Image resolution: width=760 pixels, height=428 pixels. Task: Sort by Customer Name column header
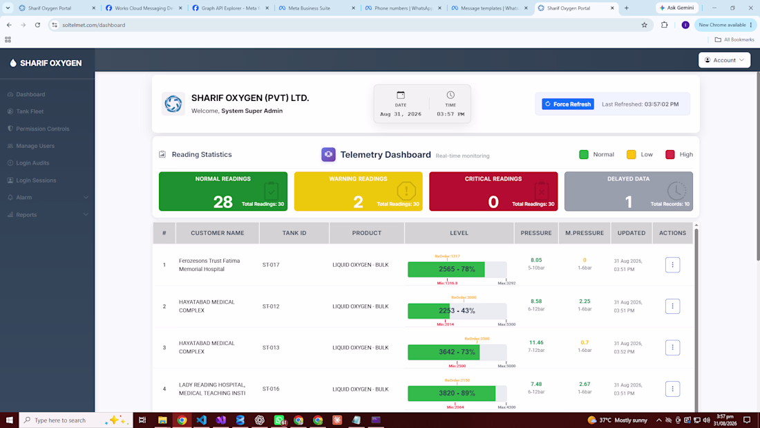217,233
